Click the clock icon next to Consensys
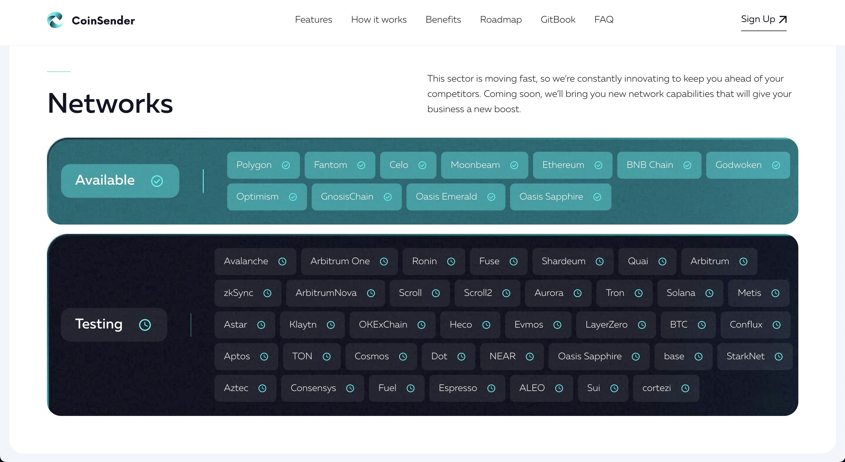The width and height of the screenshot is (845, 462). coord(350,389)
